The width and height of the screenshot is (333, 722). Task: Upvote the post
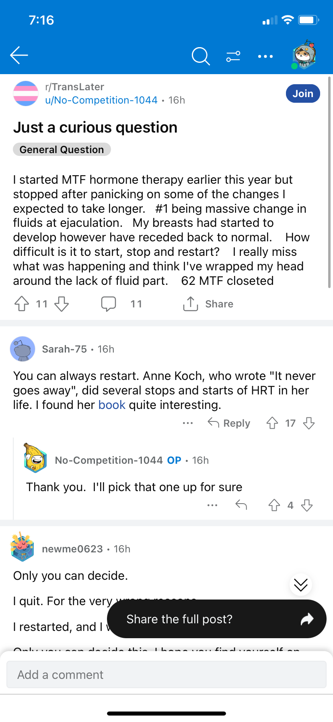click(22, 304)
